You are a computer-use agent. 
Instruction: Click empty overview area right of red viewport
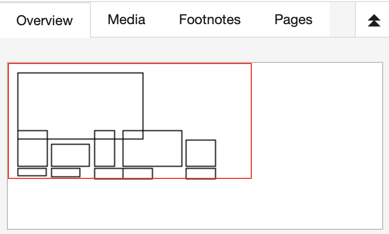click(x=315, y=121)
